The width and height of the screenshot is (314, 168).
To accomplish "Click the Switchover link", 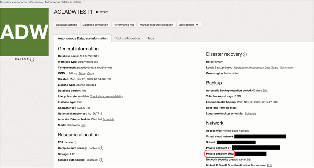I will 287,68.
